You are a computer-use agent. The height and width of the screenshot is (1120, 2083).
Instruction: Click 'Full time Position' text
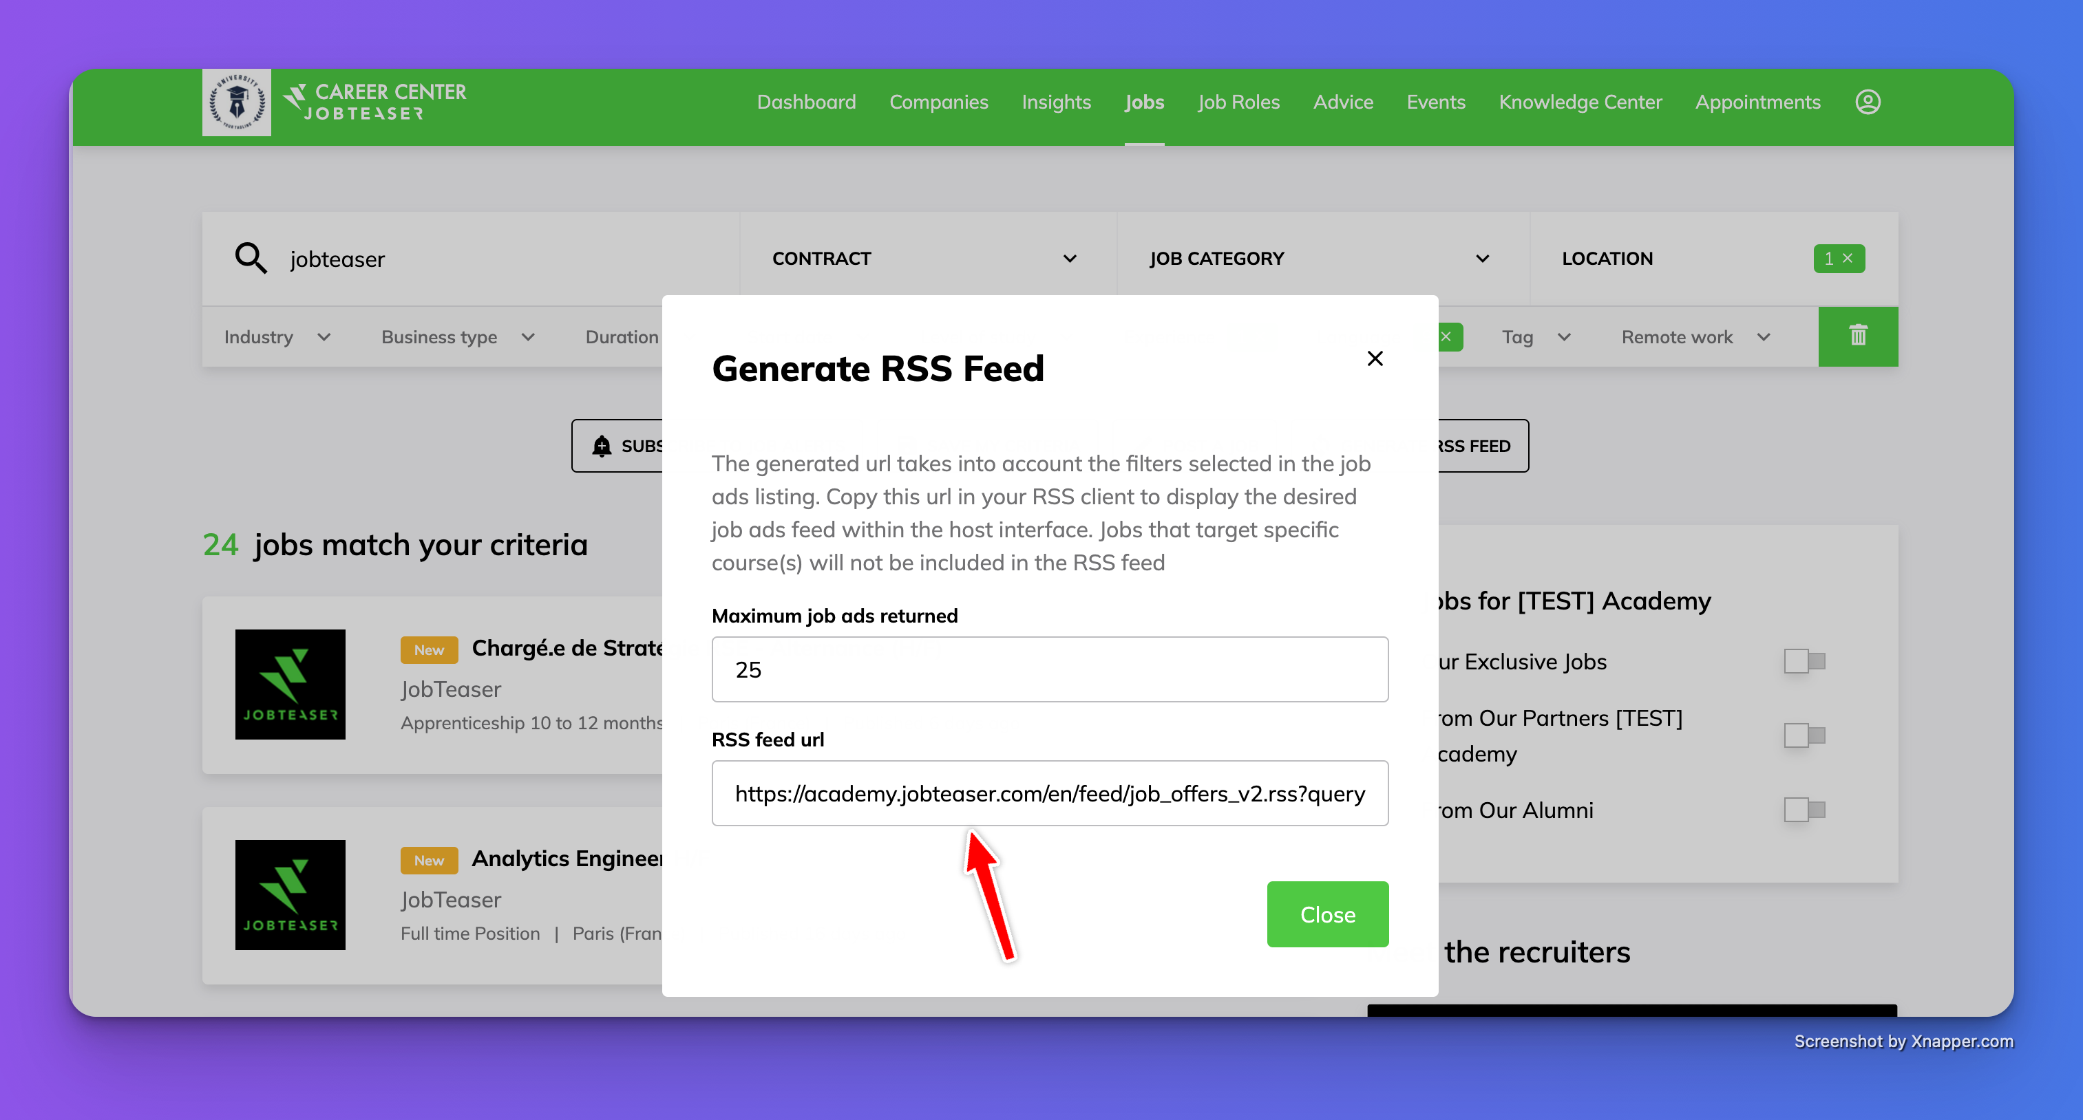tap(469, 934)
